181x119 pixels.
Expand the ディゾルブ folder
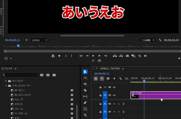click(6, 81)
